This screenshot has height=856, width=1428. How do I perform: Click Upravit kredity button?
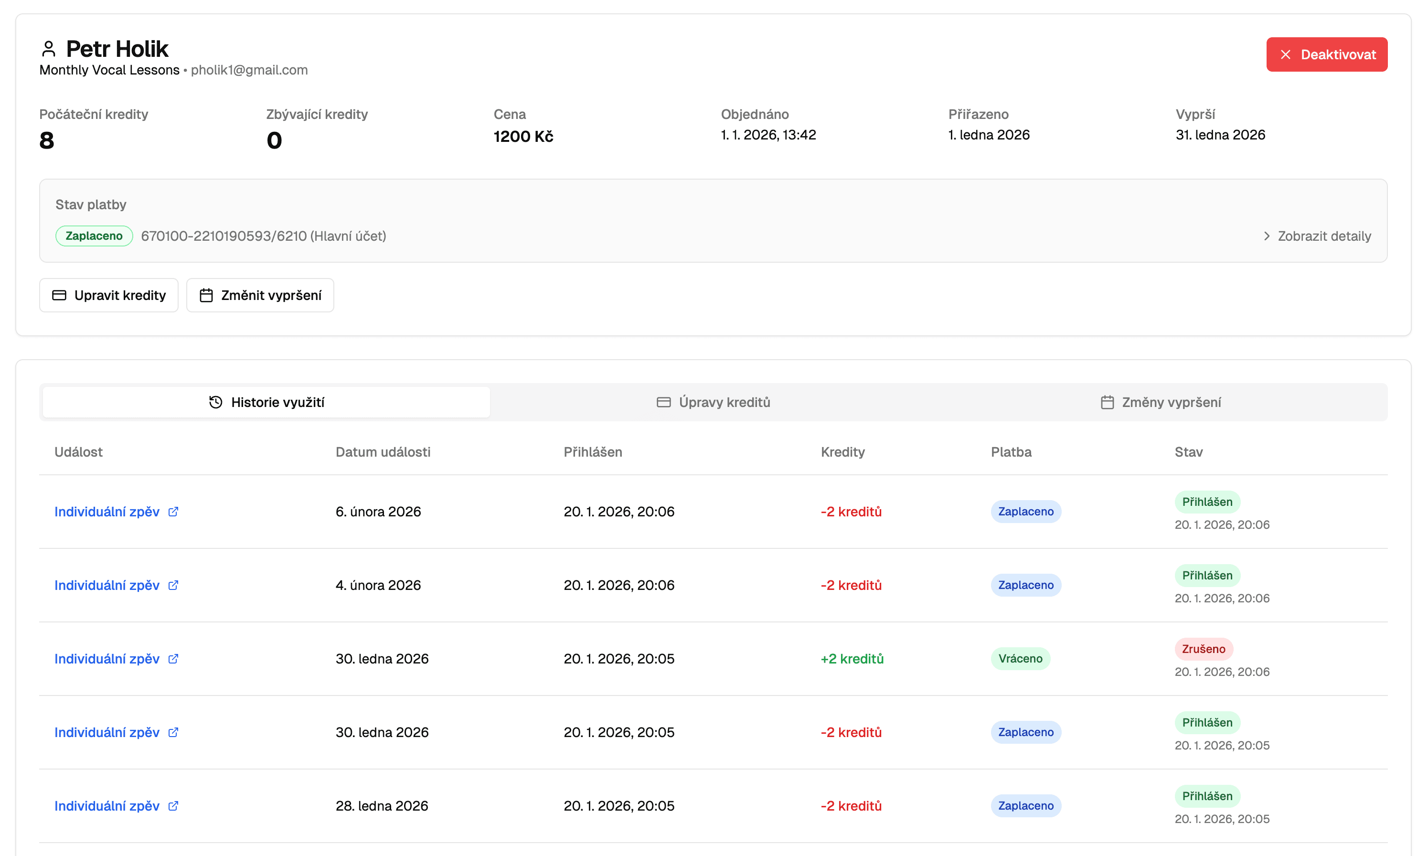pyautogui.click(x=109, y=295)
